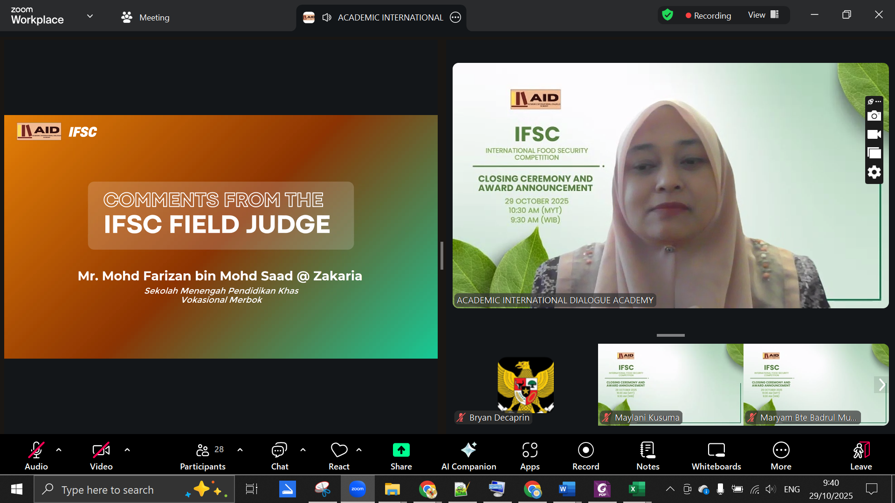Expand the Participants options caret
The width and height of the screenshot is (895, 503).
(240, 450)
